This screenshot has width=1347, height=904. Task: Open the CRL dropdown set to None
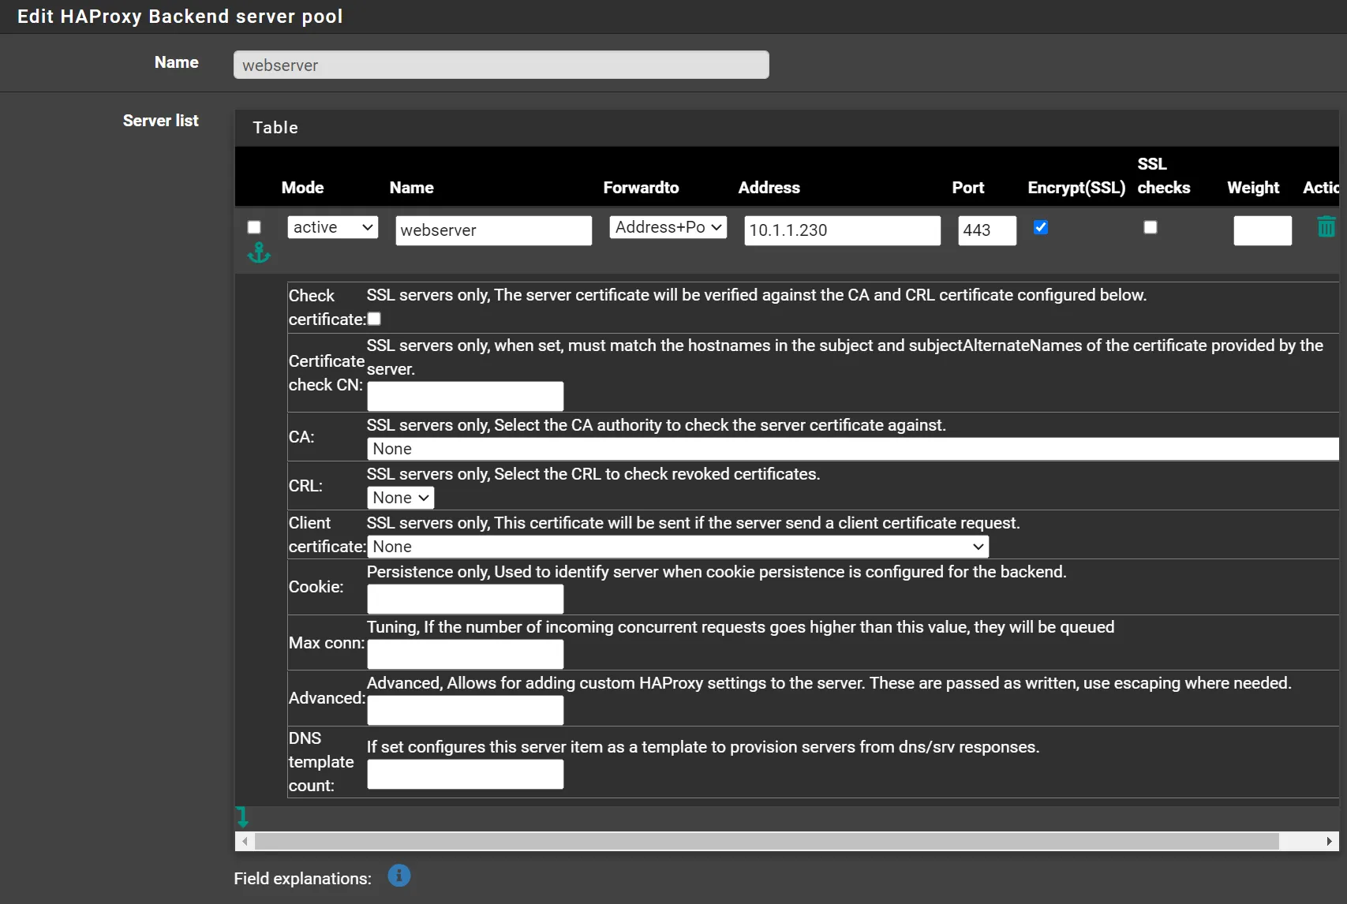click(x=400, y=497)
